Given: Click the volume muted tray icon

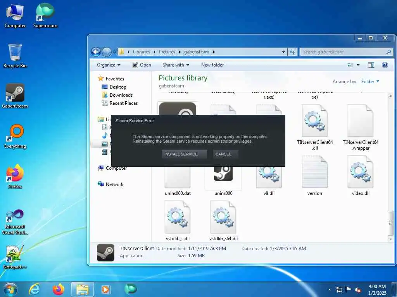Looking at the screenshot, I should 358,290.
